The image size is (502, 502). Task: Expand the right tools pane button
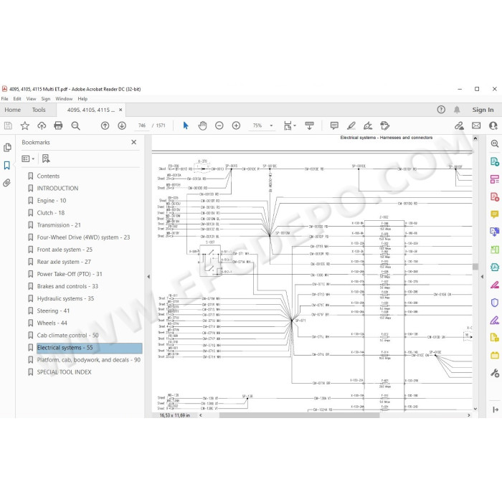(x=496, y=409)
